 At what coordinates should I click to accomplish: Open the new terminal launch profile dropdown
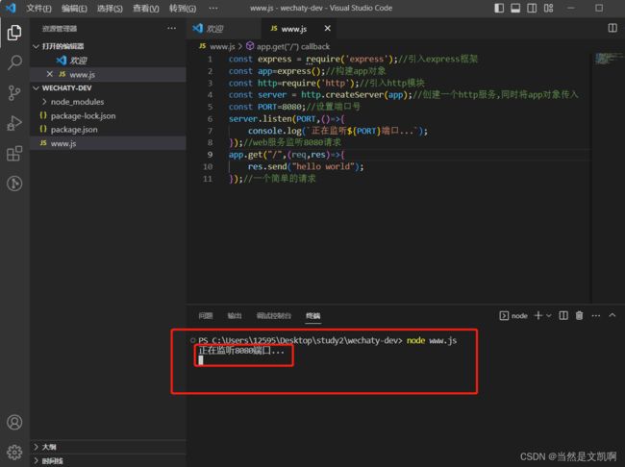pyautogui.click(x=548, y=315)
